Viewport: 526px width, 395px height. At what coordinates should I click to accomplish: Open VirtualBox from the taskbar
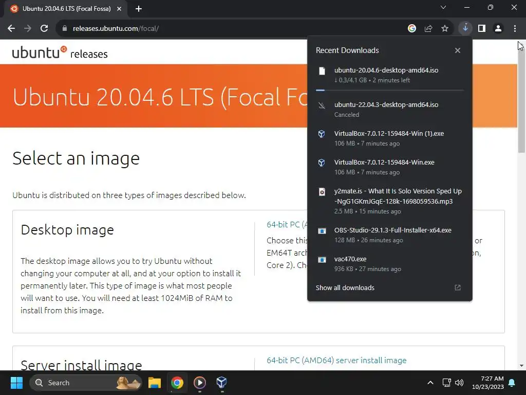click(x=222, y=383)
